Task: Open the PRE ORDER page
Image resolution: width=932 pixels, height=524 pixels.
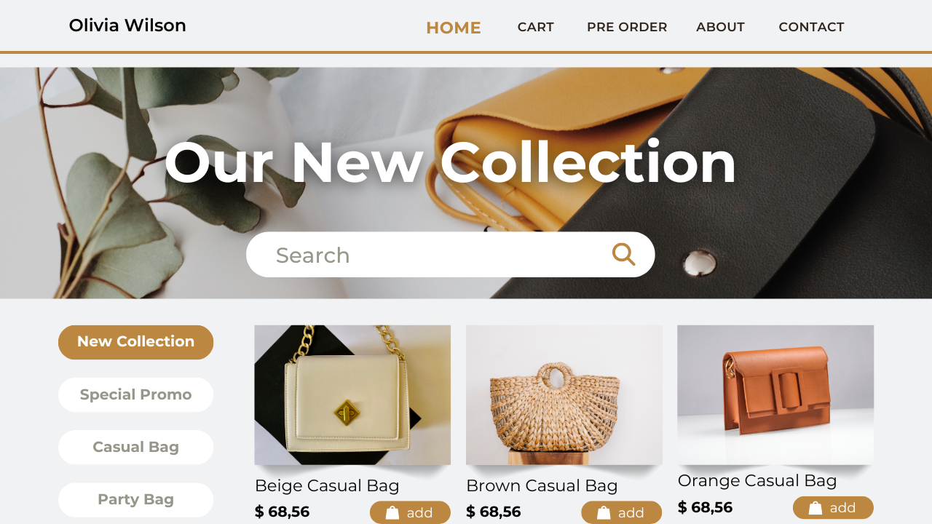Action: [627, 27]
